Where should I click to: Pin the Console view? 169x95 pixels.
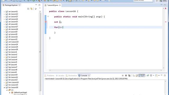point(148,75)
